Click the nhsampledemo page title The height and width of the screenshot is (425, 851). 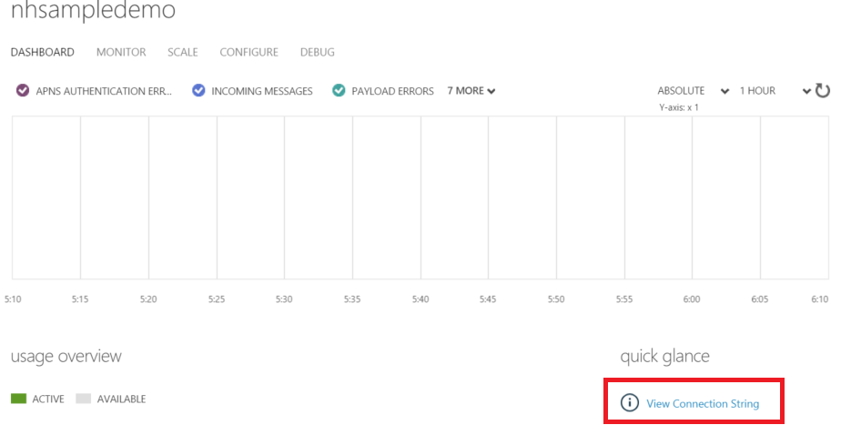(93, 12)
